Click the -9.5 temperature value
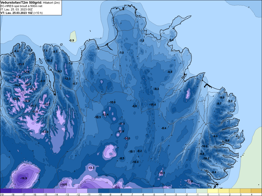 122,158
